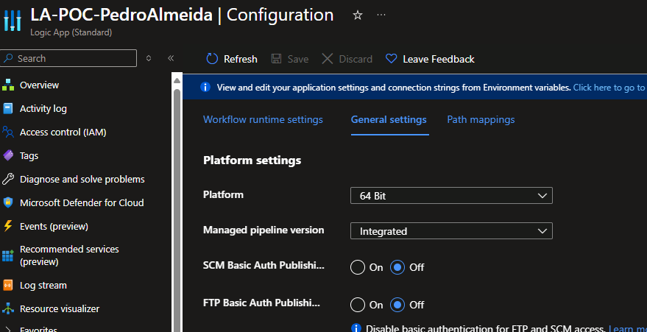Open Log stream sidebar icon
This screenshot has height=332, width=647.
(8, 285)
